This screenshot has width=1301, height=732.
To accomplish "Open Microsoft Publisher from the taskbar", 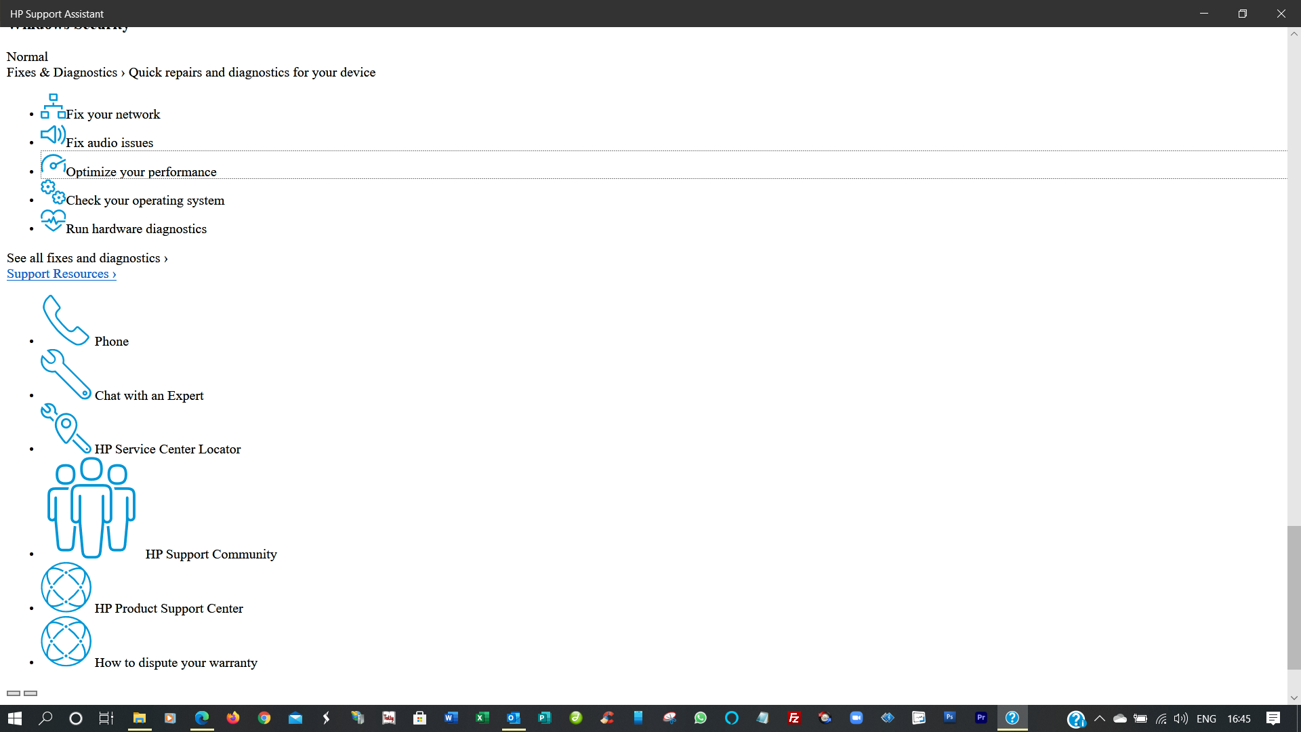I will (545, 718).
